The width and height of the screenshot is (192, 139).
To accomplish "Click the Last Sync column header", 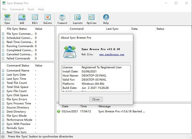I will (113, 29).
